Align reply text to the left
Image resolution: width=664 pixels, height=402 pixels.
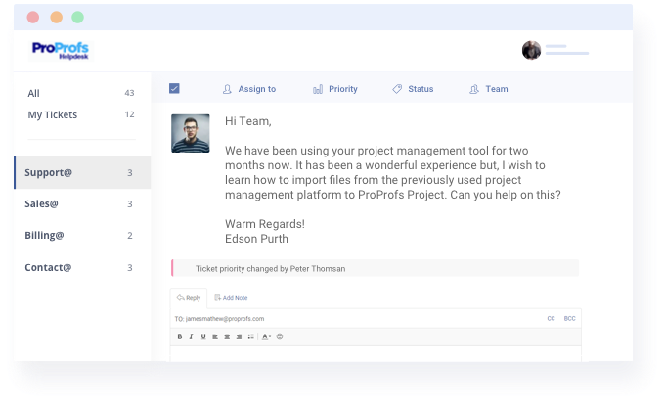pyautogui.click(x=215, y=336)
